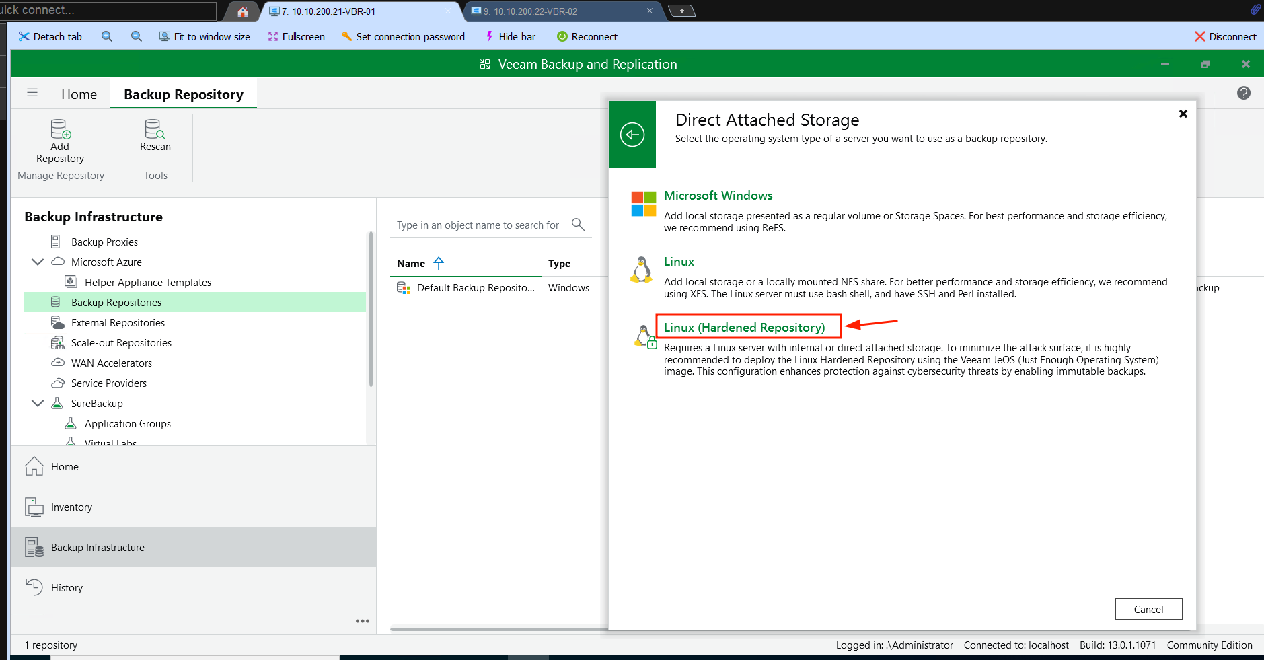The image size is (1264, 660).
Task: Collapse the Microsoft Azure tree node
Action: [38, 262]
